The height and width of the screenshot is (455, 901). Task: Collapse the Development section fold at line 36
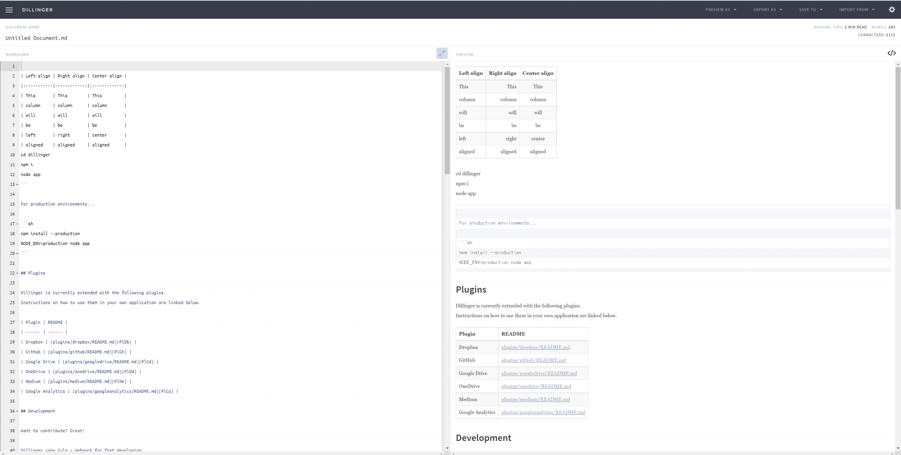click(17, 411)
